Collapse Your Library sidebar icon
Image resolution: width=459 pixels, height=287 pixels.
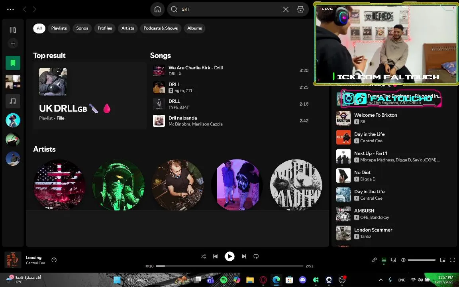pyautogui.click(x=13, y=29)
